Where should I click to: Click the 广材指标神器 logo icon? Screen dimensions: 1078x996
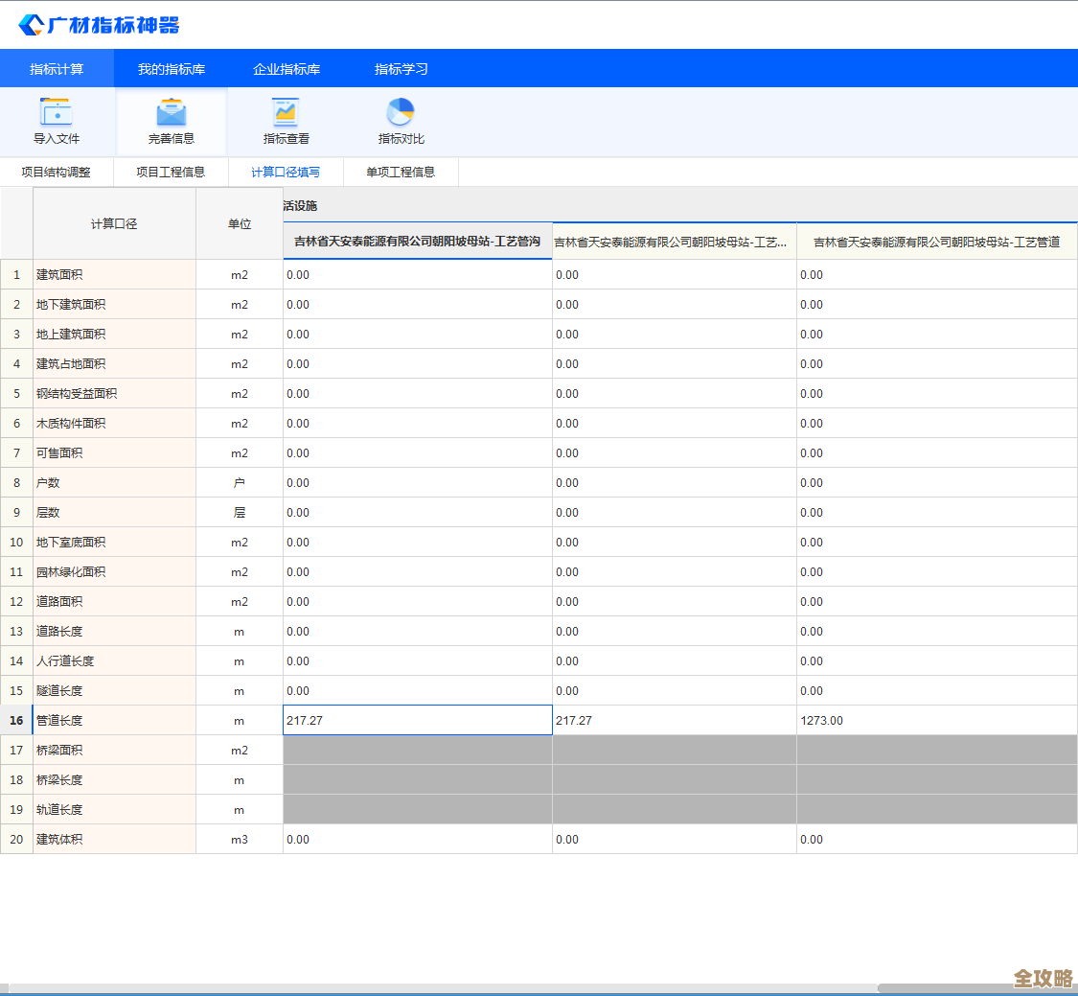coord(34,23)
